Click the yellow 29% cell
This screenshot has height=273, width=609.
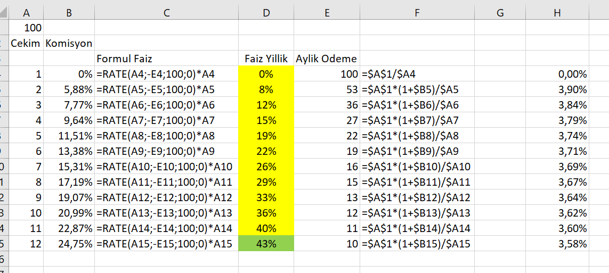pos(266,182)
